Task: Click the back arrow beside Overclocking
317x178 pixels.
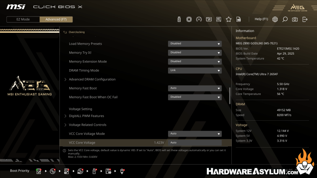Action: [65, 32]
